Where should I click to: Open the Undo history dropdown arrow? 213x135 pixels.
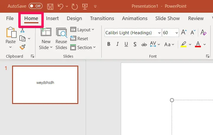pos(67,6)
